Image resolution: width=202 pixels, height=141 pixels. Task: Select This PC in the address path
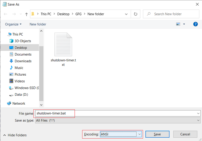[46, 14]
